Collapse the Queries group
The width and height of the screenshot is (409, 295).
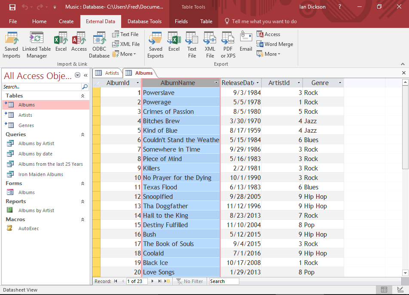(83, 134)
